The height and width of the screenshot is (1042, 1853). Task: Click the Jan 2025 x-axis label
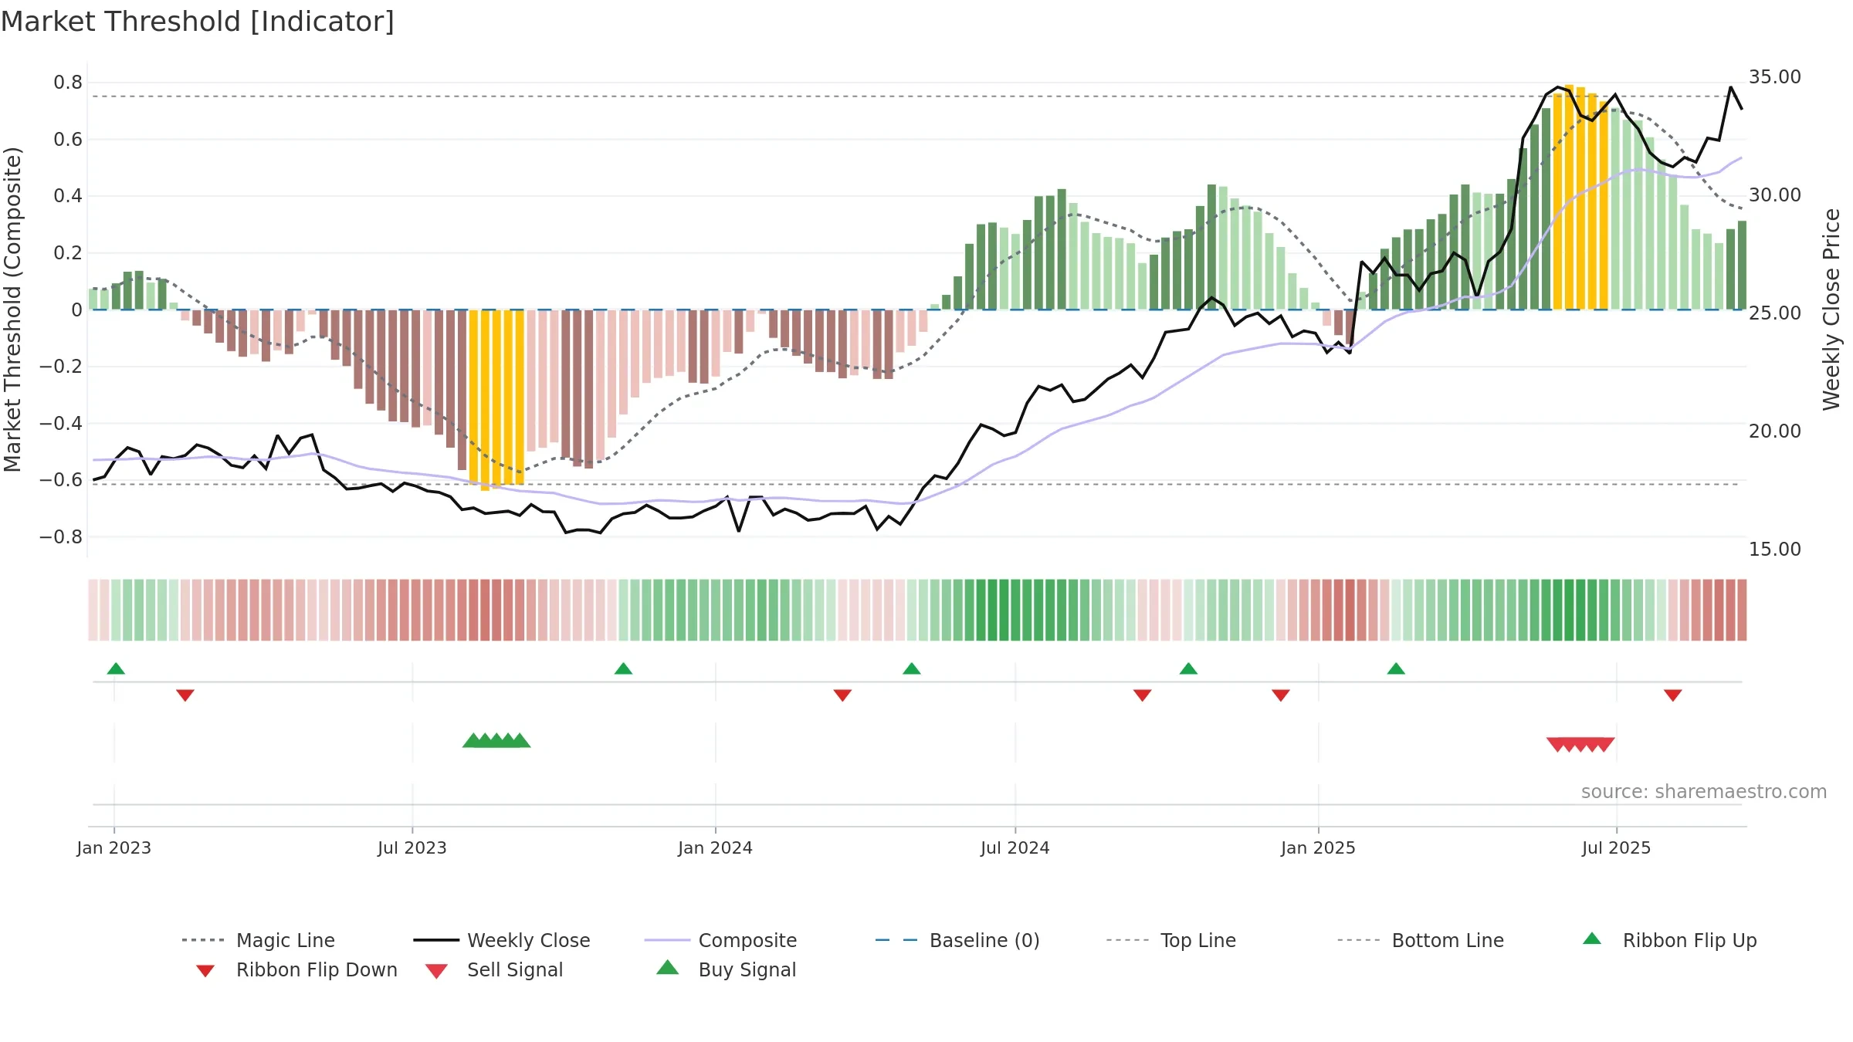[x=1319, y=847]
